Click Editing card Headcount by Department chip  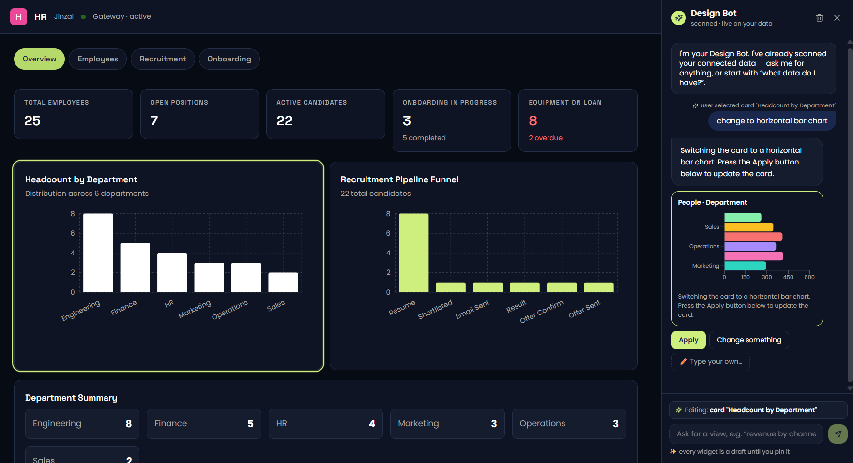click(x=758, y=410)
